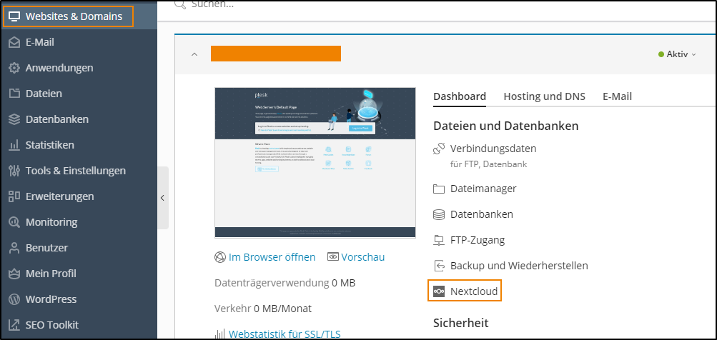Click the Datenträgerverwendung 0 MB text
This screenshot has width=717, height=340.
coord(285,283)
